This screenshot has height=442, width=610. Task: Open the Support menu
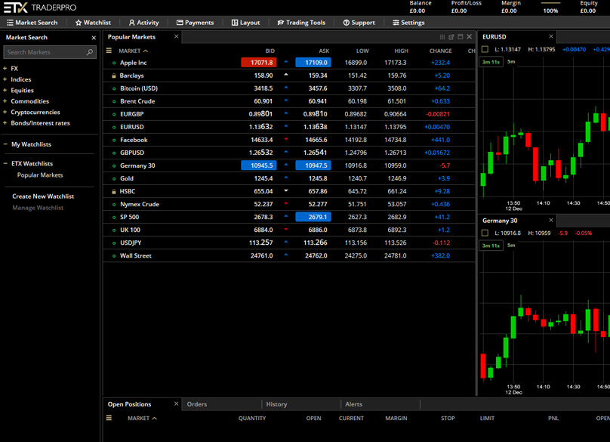[x=359, y=23]
